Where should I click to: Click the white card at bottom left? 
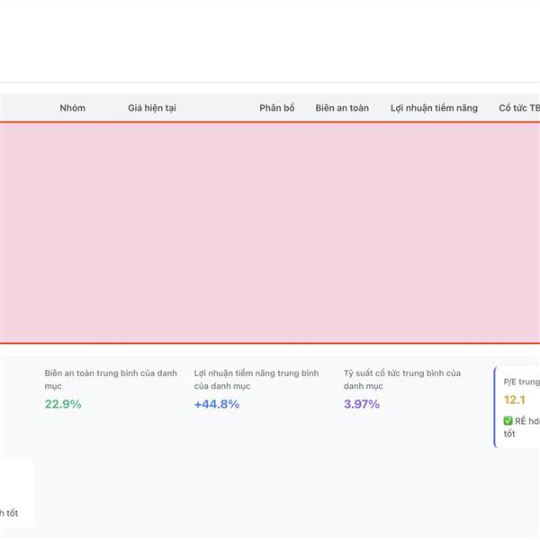tap(16, 490)
